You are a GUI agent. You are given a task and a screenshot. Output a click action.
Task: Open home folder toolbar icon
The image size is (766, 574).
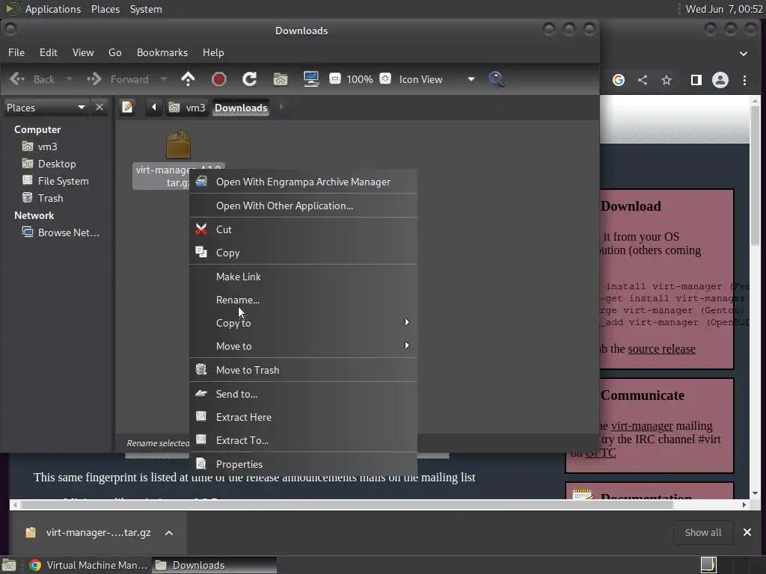click(281, 79)
